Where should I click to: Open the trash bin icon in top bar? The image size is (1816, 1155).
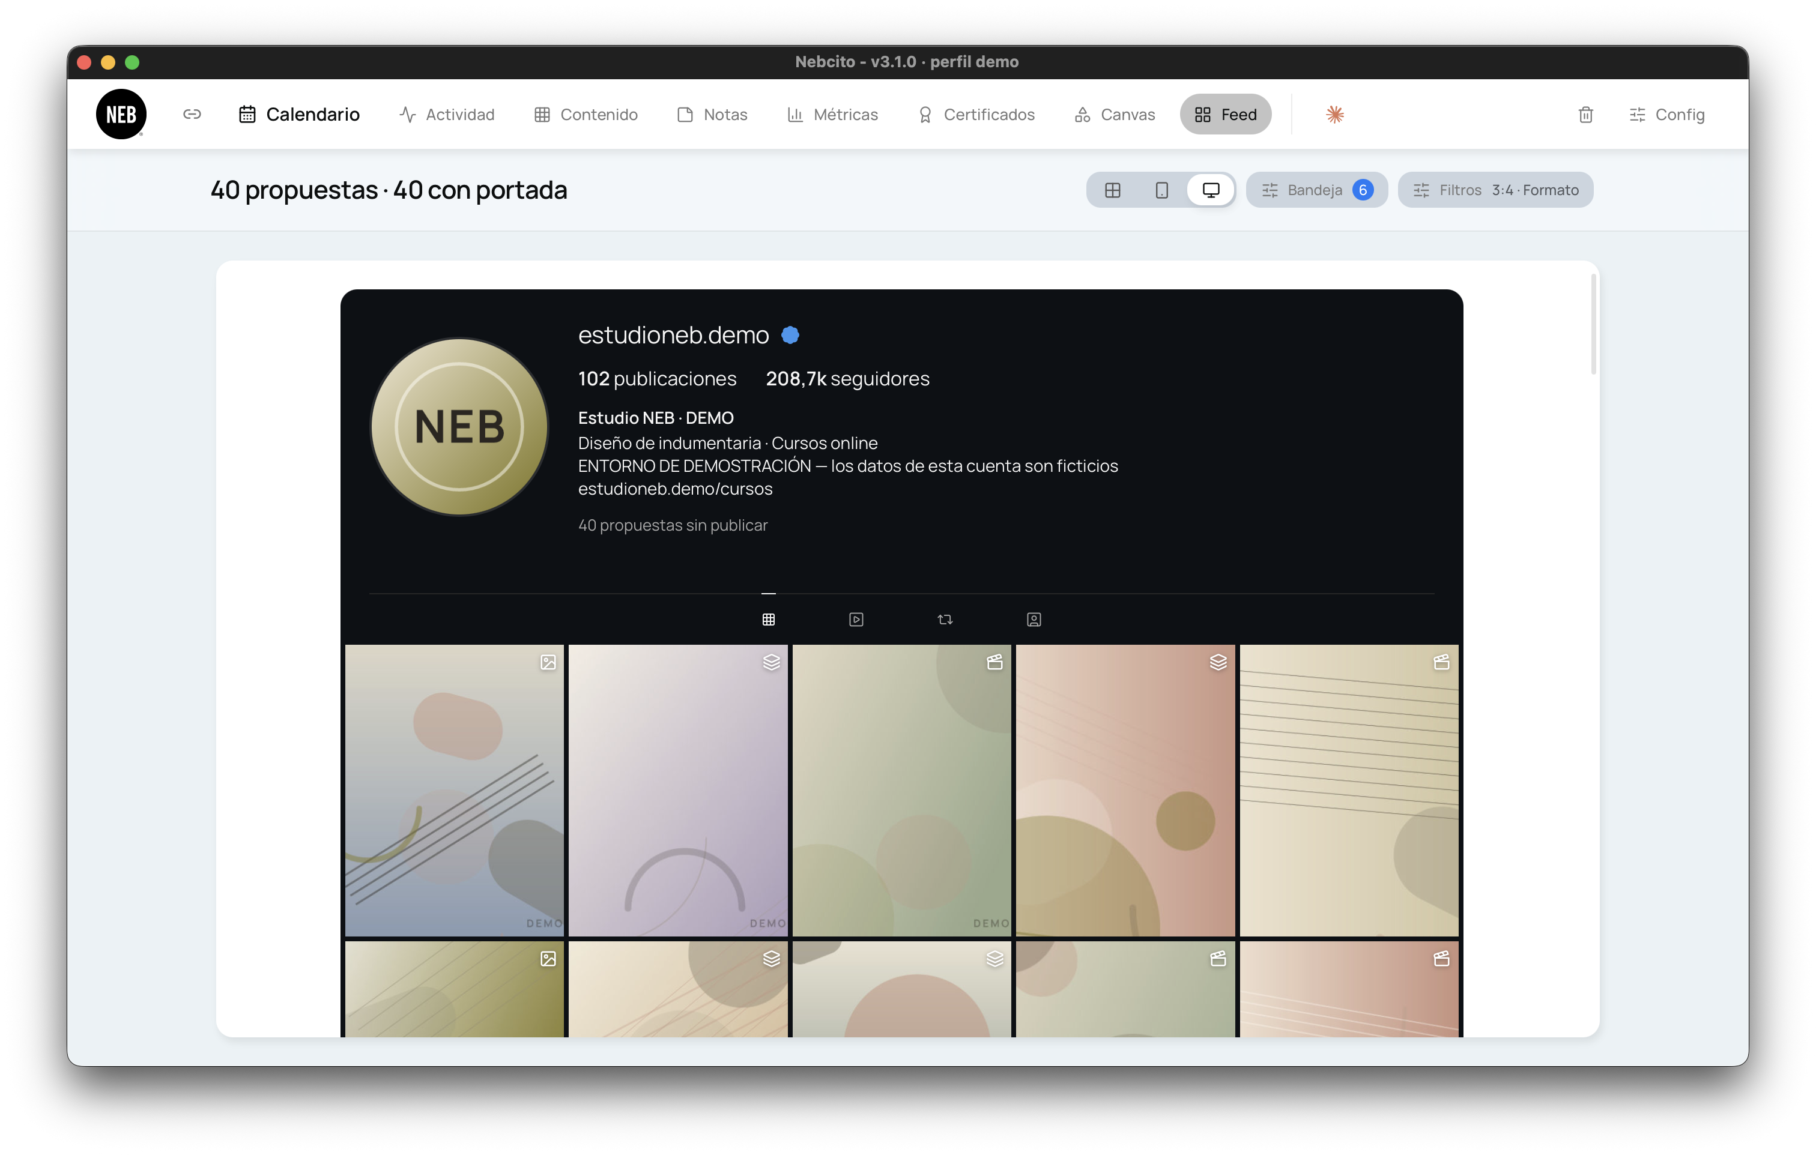(x=1585, y=115)
